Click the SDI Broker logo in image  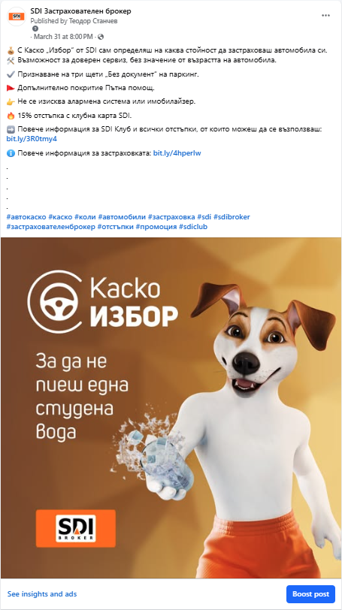pyautogui.click(x=76, y=528)
